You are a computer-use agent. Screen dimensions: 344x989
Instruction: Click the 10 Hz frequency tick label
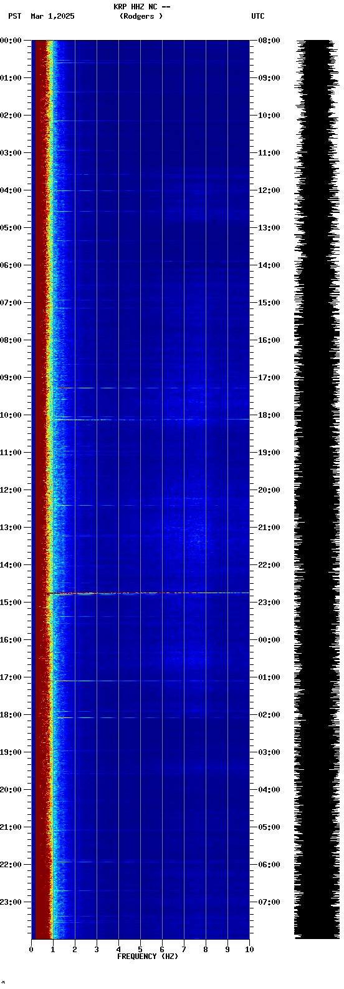(249, 950)
